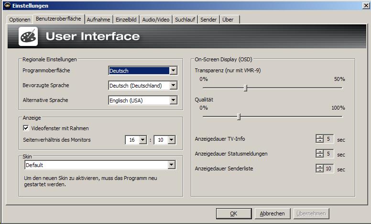
Task: Click the OSD Transparenz slider handle
Action: click(245, 88)
